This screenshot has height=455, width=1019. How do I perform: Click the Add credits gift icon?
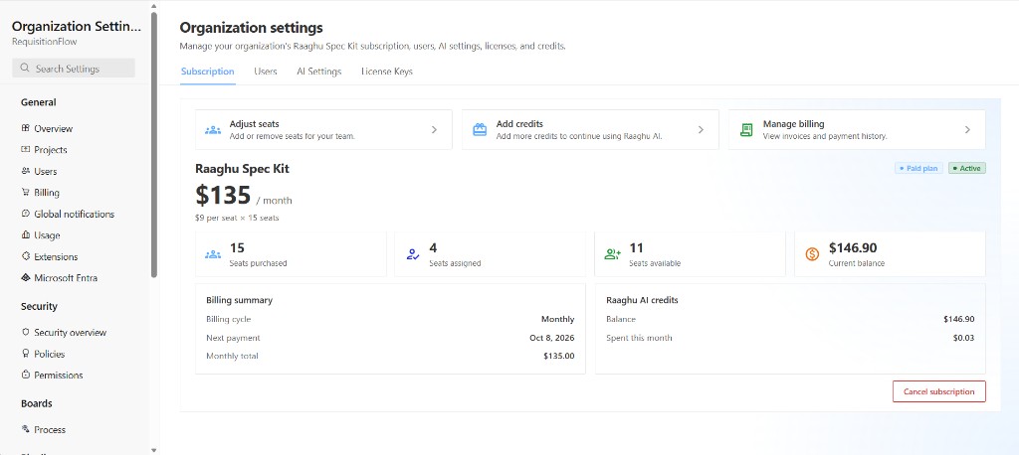(x=480, y=130)
